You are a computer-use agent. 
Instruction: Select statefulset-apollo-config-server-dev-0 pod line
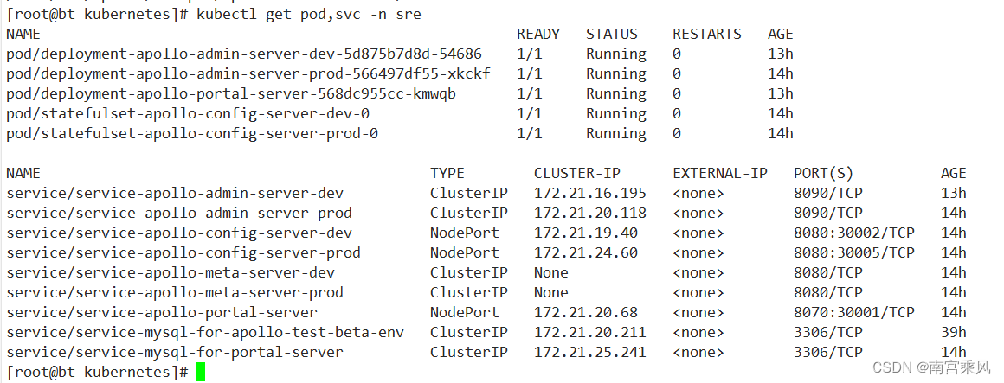(188, 114)
